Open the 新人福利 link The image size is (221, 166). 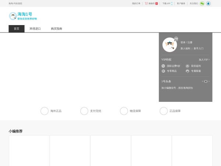click(x=185, y=48)
